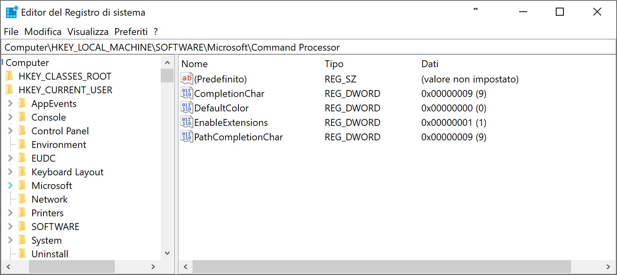Open the File menu
Screen dimensions: 617x275
[x=11, y=32]
